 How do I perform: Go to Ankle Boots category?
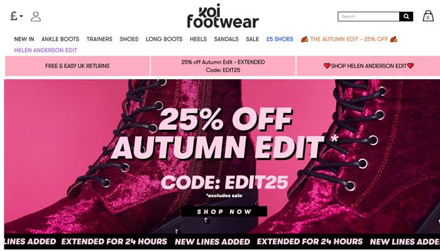click(60, 39)
